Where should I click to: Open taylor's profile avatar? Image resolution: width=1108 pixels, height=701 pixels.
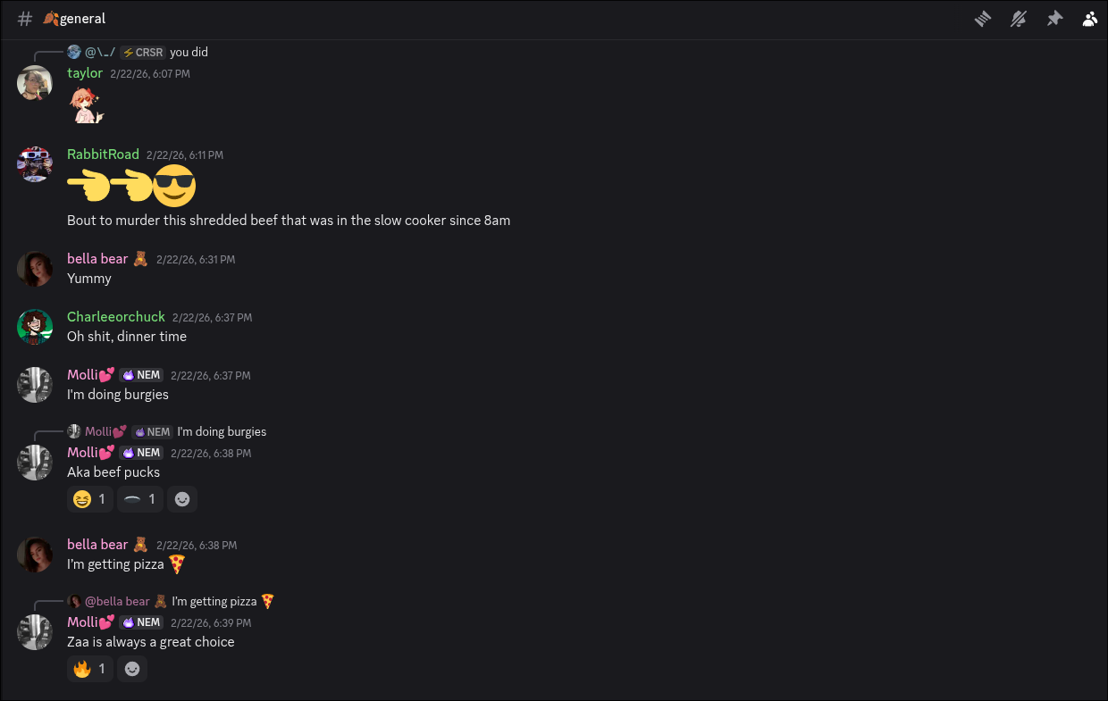pyautogui.click(x=35, y=83)
